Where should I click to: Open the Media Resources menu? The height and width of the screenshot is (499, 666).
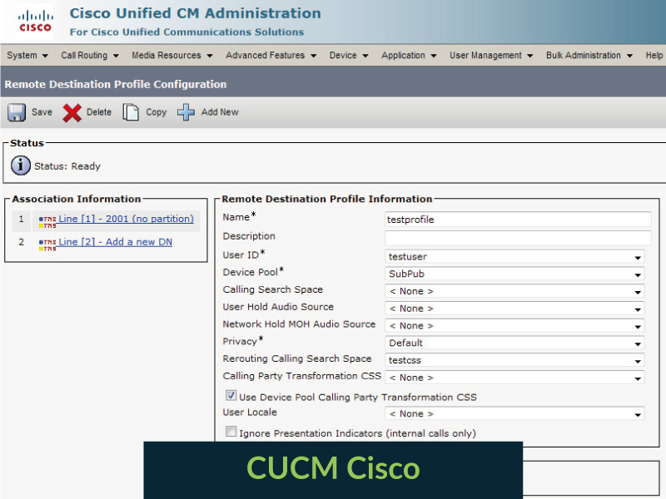pyautogui.click(x=171, y=55)
